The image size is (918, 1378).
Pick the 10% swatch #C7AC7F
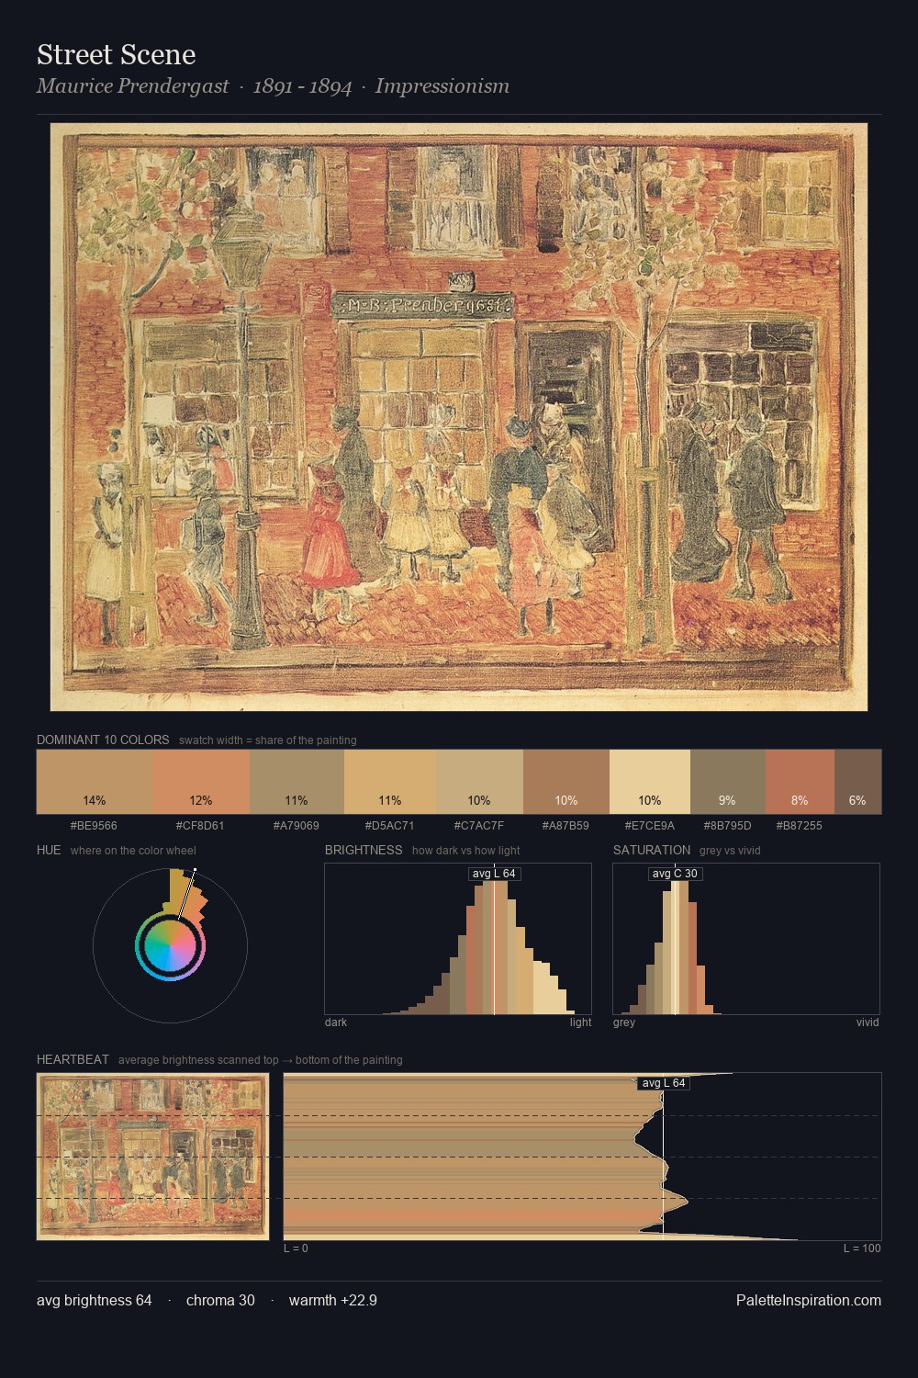click(x=479, y=782)
